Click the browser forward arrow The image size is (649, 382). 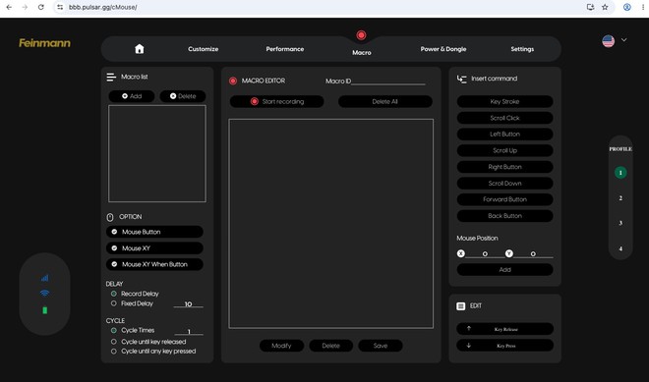[x=25, y=7]
